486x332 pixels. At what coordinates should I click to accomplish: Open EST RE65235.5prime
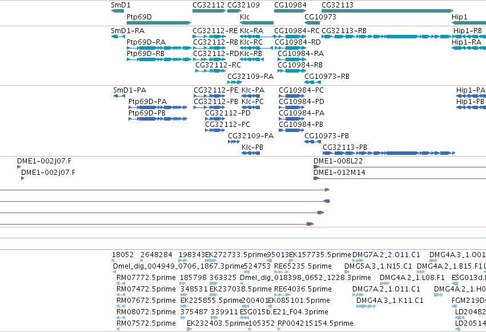303,266
